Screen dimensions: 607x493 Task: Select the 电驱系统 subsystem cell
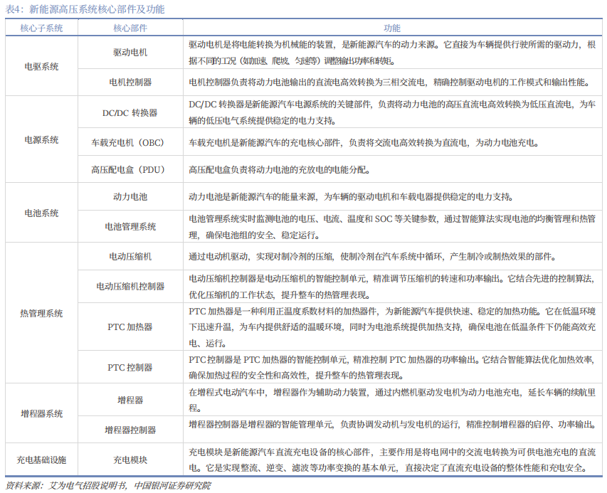pyautogui.click(x=41, y=67)
